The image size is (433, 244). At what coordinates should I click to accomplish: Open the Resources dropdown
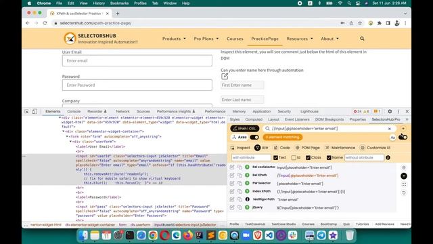click(x=300, y=39)
